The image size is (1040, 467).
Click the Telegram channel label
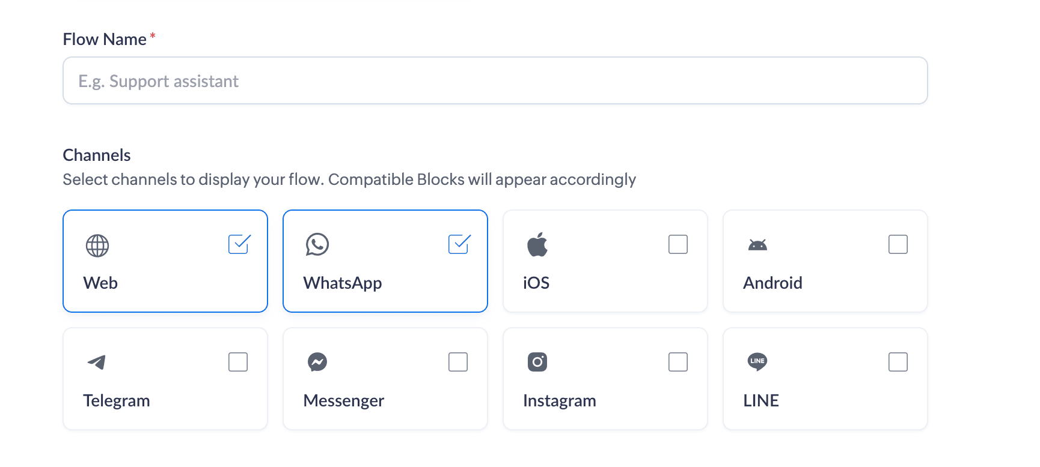coord(117,400)
